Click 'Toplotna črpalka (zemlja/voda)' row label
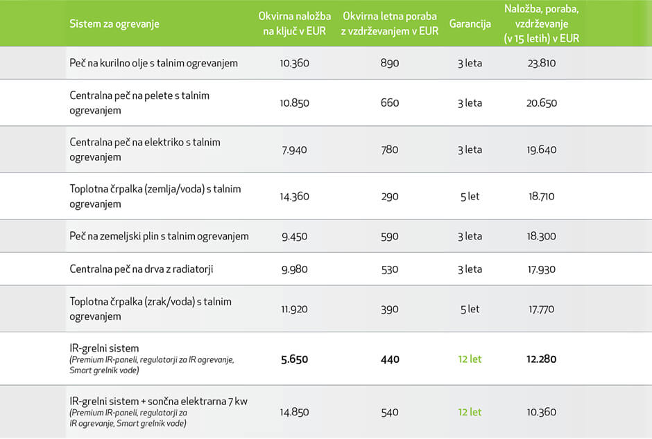This screenshot has width=652, height=439. click(155, 196)
